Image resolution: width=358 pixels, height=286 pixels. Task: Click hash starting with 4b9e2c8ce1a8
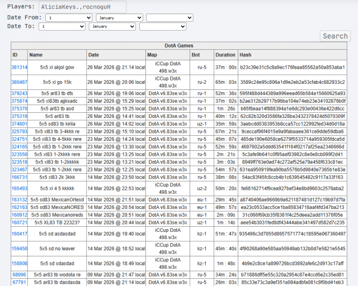point(293,264)
